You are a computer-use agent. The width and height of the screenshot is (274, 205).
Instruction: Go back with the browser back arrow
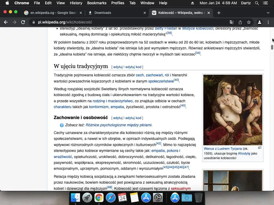6,22
